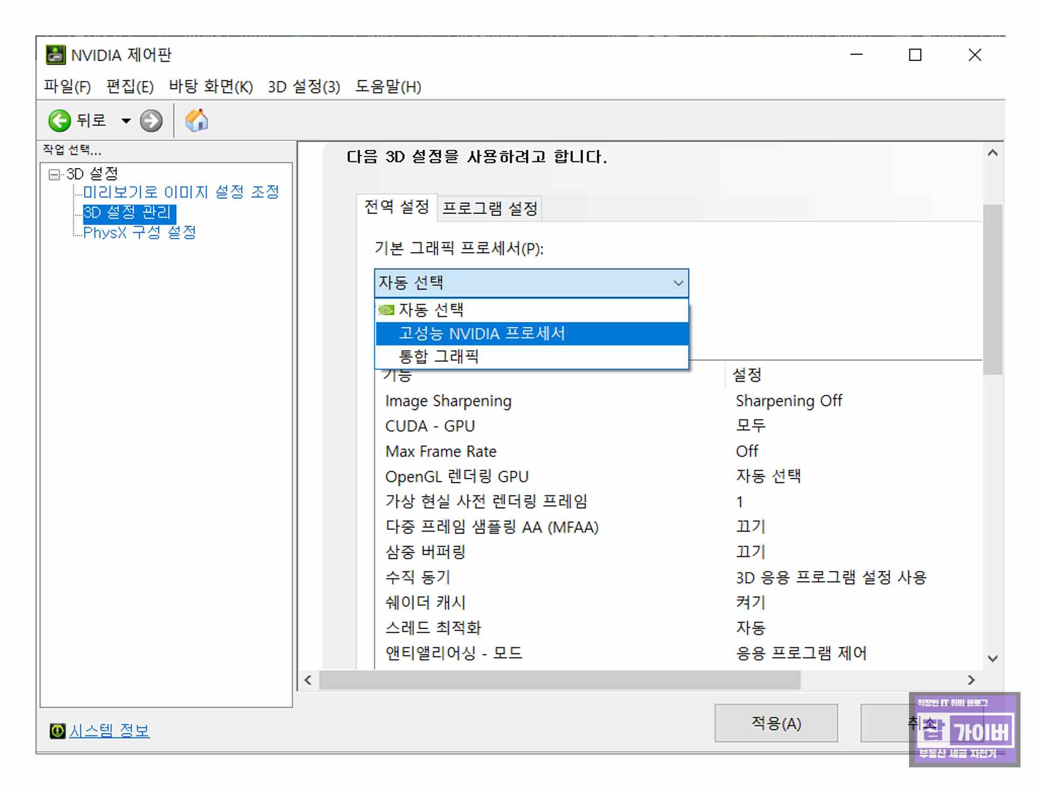This screenshot has height=790, width=1041.
Task: Click the gray Forward arrow icon
Action: 151,121
